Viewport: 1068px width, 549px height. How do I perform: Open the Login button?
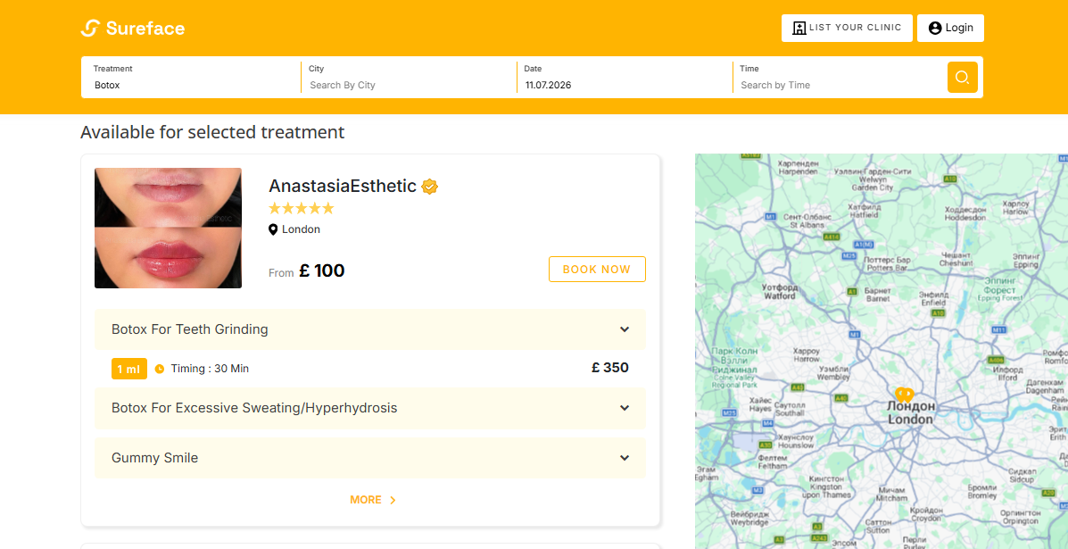950,28
